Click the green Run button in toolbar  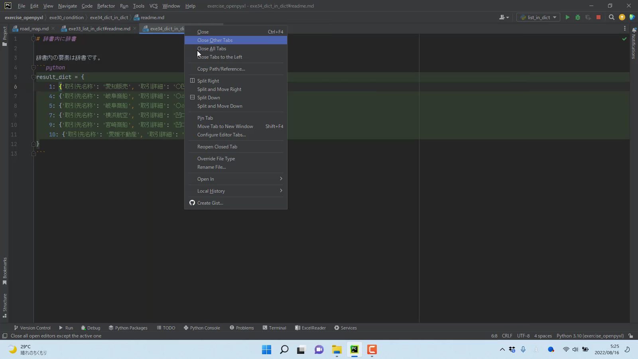[567, 17]
